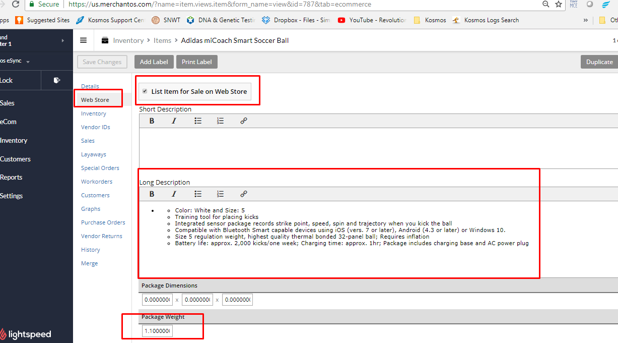Focus the first Package Dimensions field

click(157, 300)
